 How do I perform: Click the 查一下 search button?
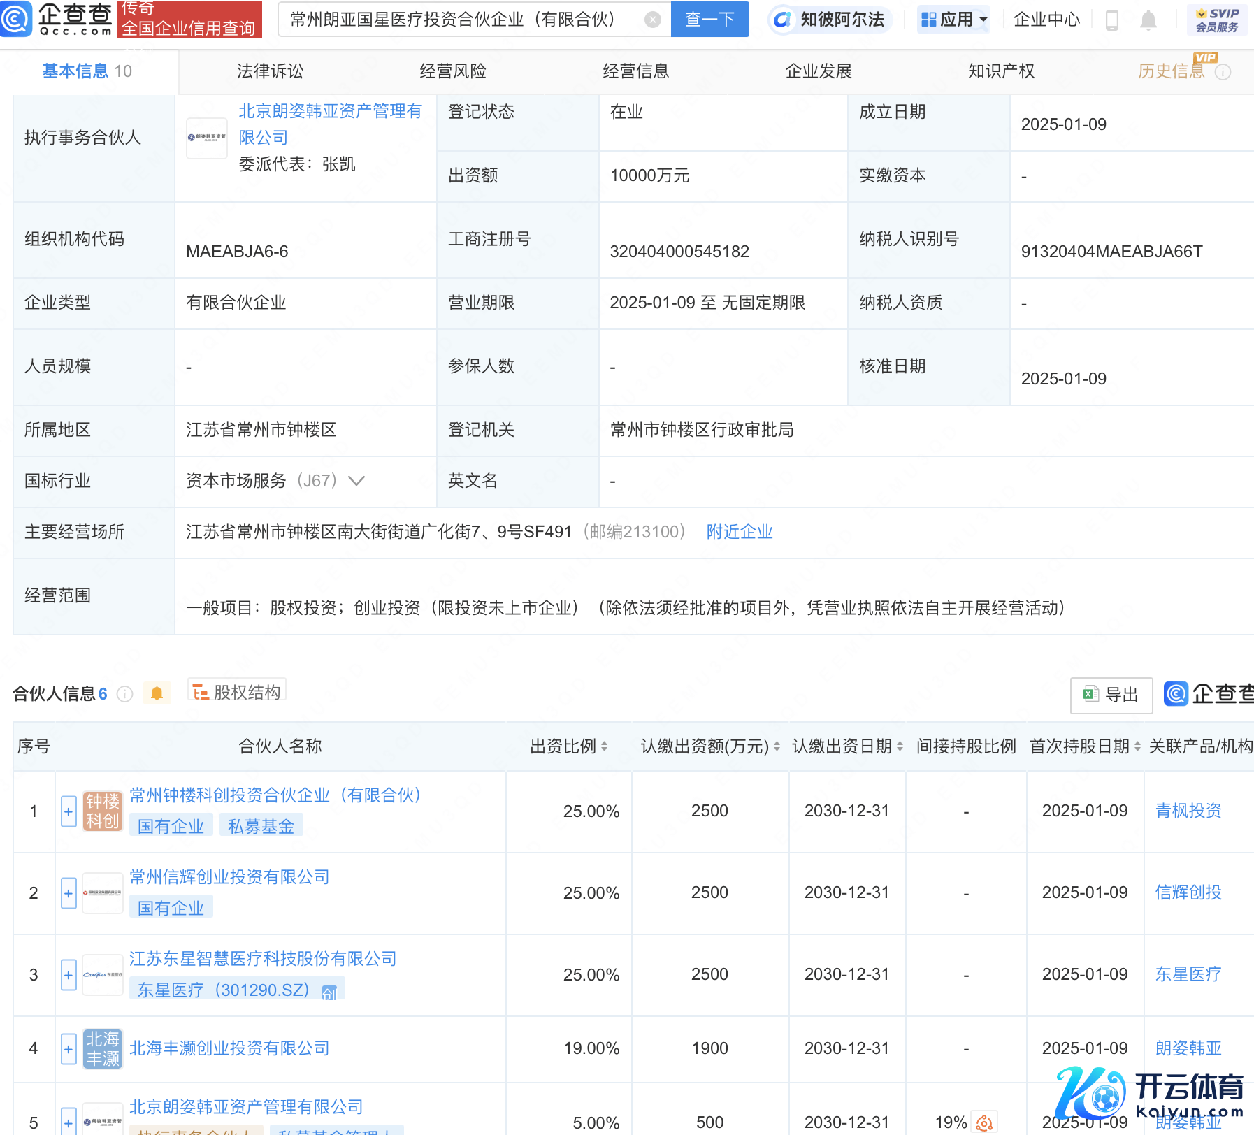pos(709,20)
